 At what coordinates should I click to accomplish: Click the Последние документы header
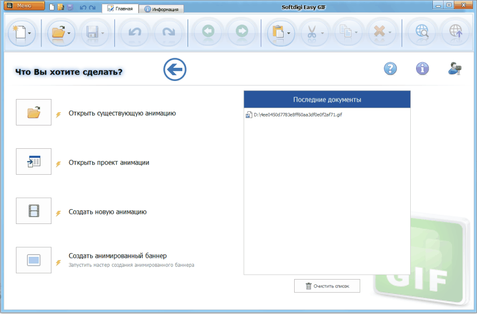pos(327,100)
